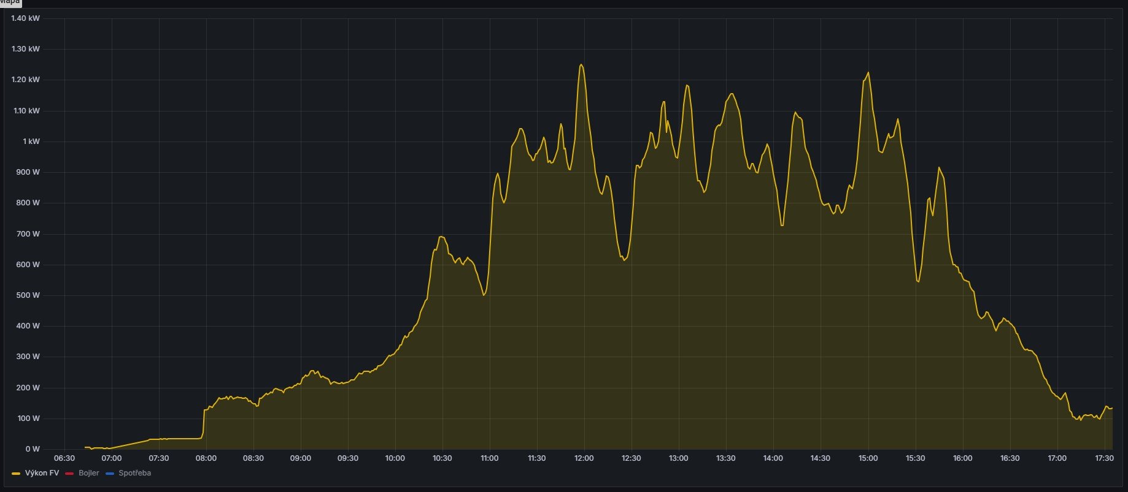The height and width of the screenshot is (492, 1128).
Task: Click the curve peak near 10:30
Action: click(x=441, y=237)
